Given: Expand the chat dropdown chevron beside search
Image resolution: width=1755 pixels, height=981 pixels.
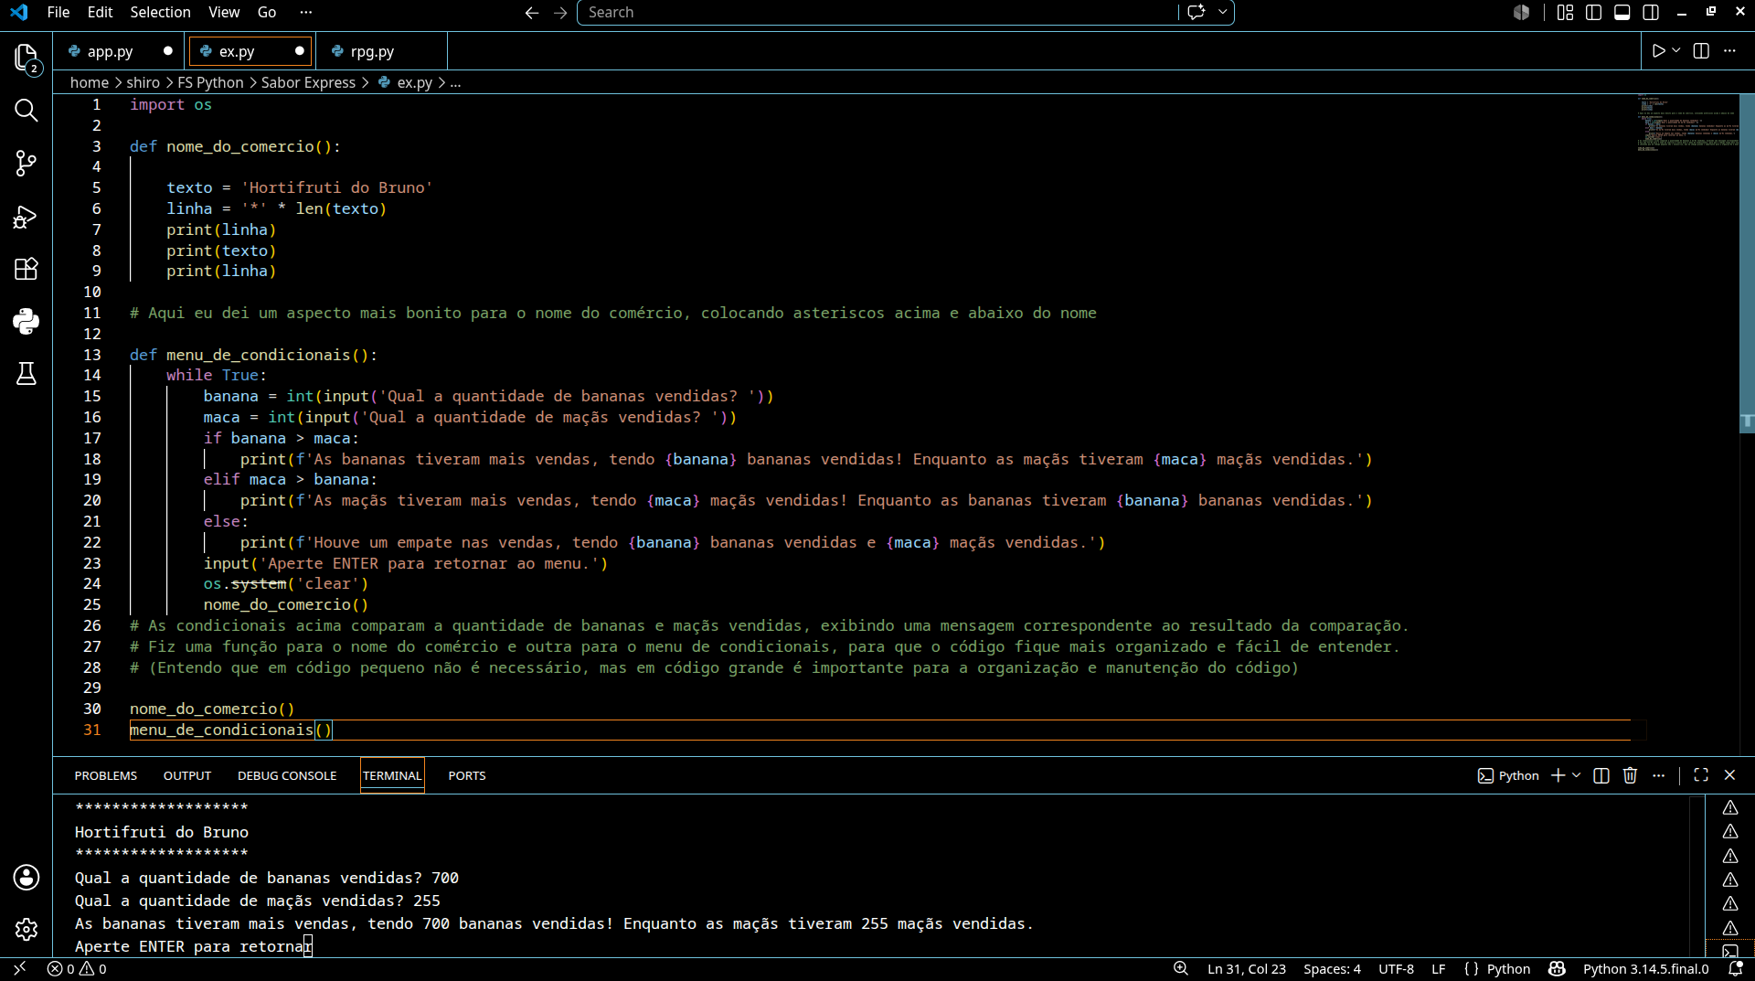Looking at the screenshot, I should tap(1222, 12).
